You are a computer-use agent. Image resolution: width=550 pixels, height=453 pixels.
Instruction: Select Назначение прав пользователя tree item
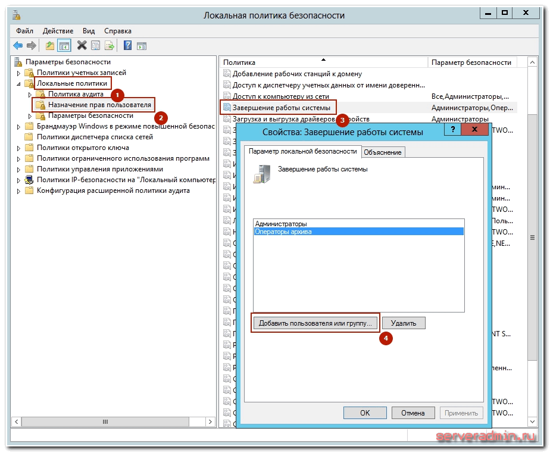point(99,105)
